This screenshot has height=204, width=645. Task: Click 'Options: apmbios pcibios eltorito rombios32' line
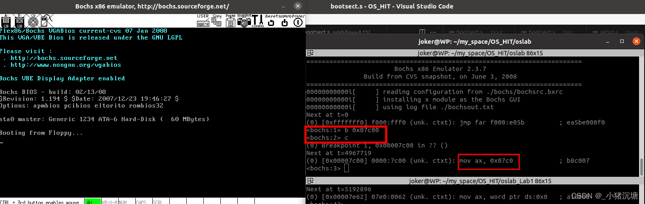pyautogui.click(x=82, y=106)
